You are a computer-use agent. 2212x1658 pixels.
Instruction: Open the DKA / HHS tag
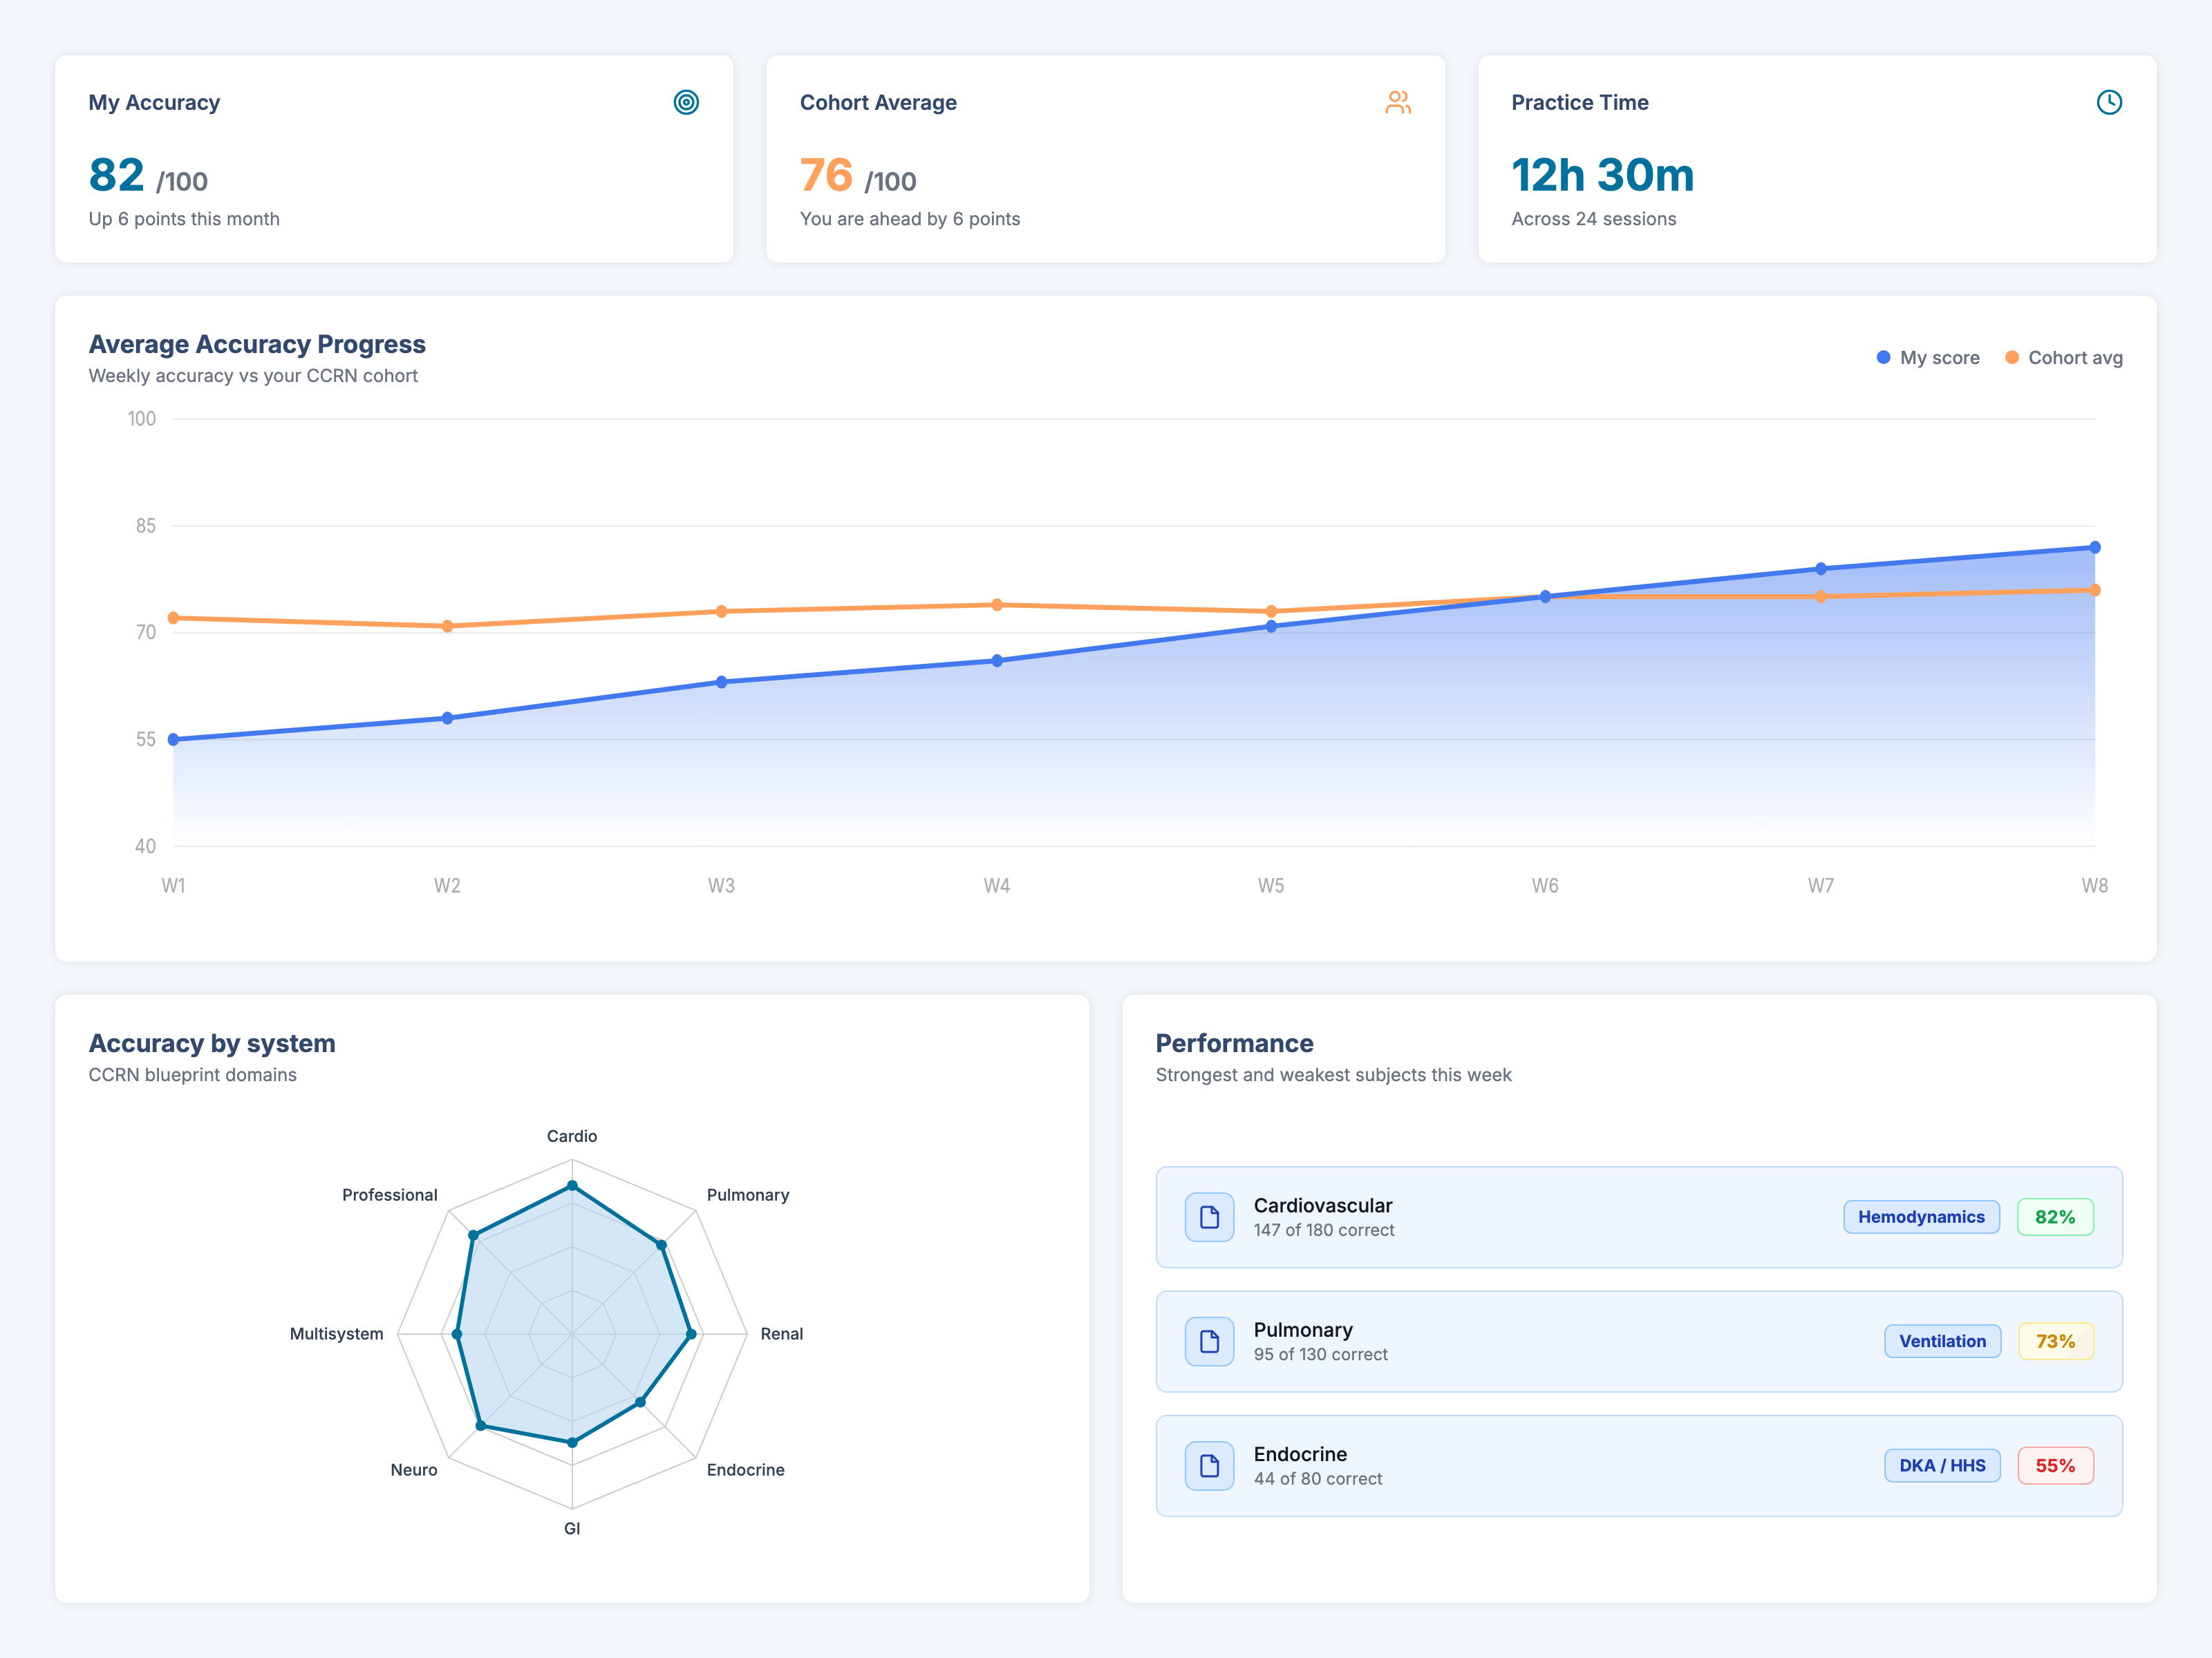click(x=1942, y=1465)
